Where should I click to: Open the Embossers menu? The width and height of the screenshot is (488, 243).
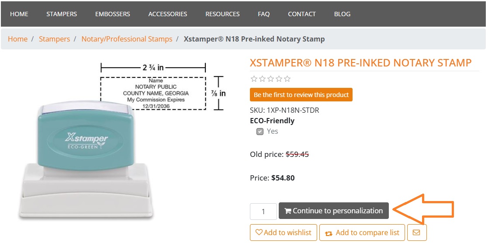point(113,14)
